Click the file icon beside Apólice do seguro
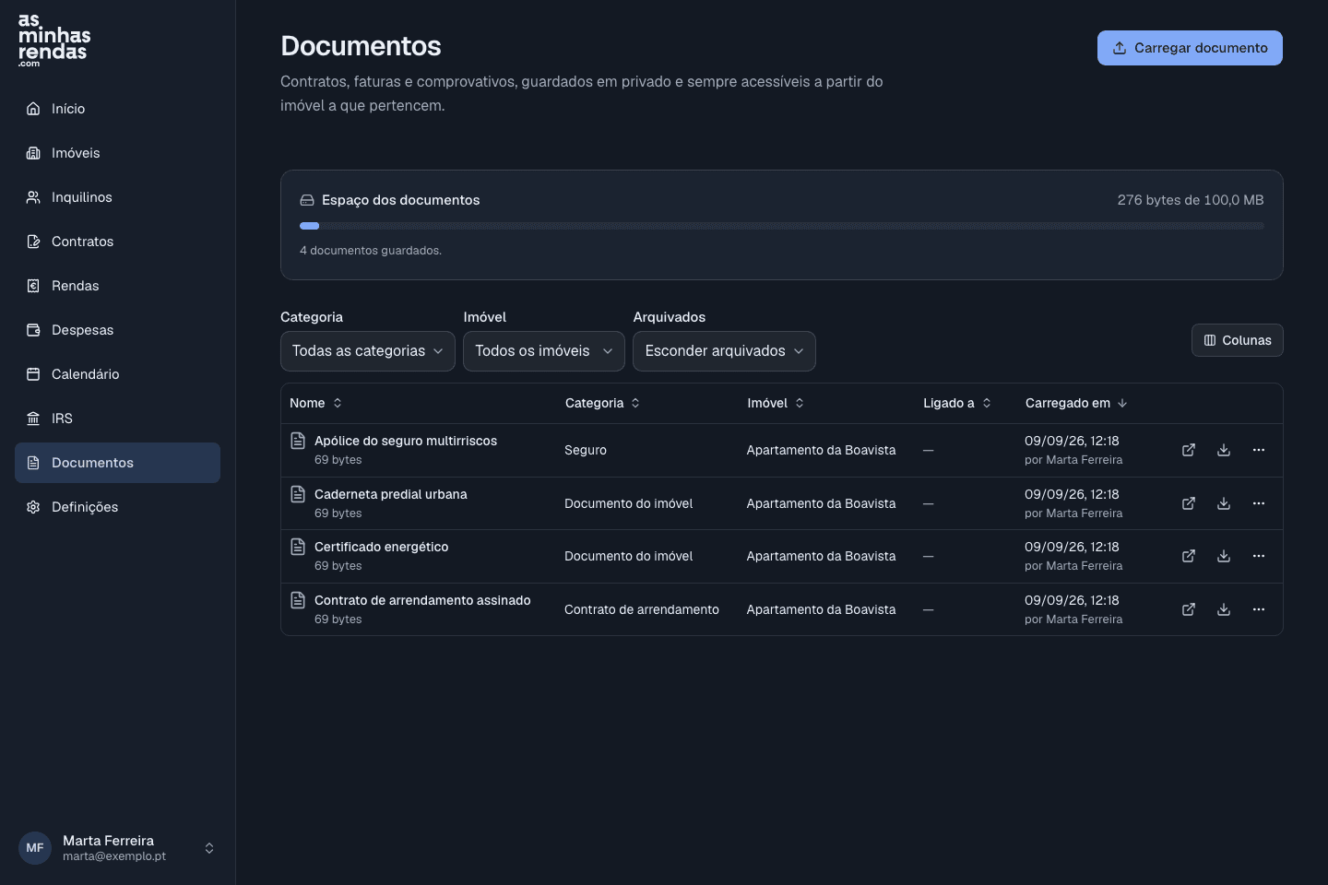Screen dimensions: 1328x885 tap(298, 441)
